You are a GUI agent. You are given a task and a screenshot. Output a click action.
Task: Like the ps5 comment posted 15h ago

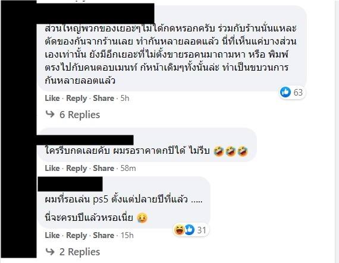tap(52, 235)
